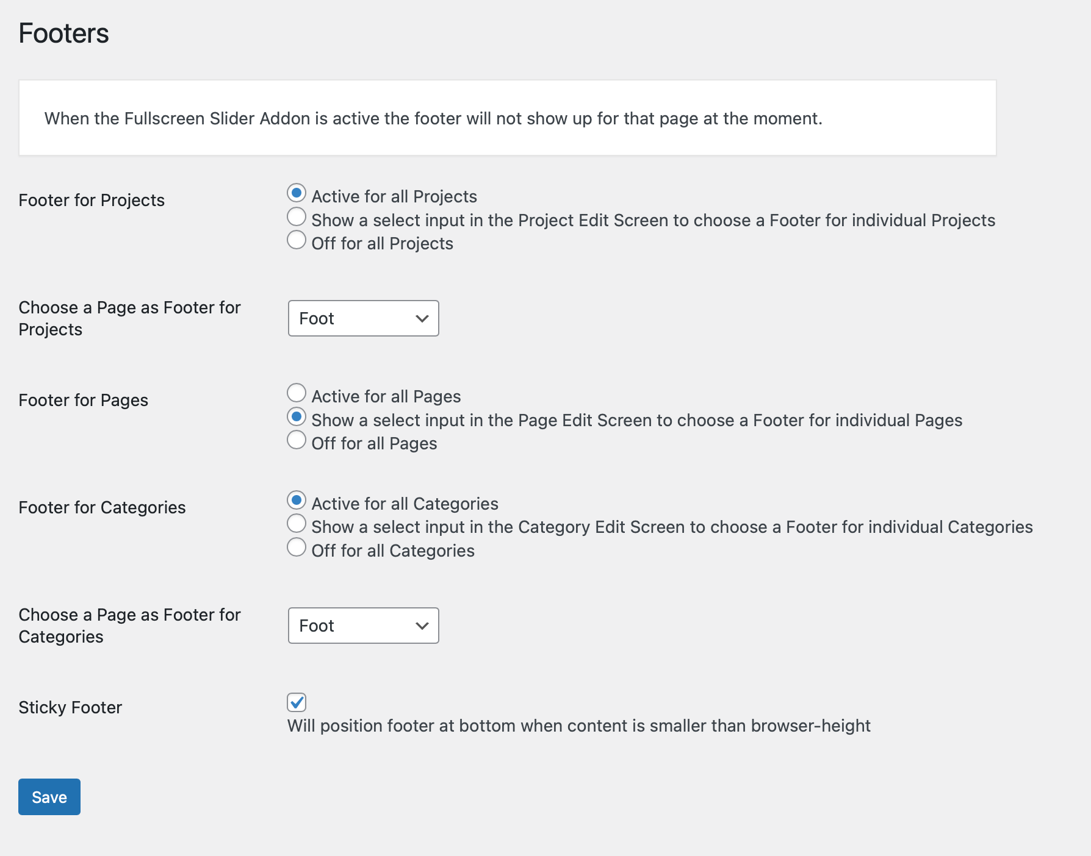Viewport: 1091px width, 856px height.
Task: Click the 'Sticky Footer' setting label
Action: [70, 707]
